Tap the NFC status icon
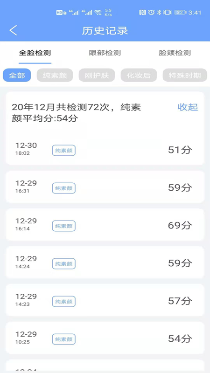Viewport: 210px width, 373px height. click(x=142, y=13)
